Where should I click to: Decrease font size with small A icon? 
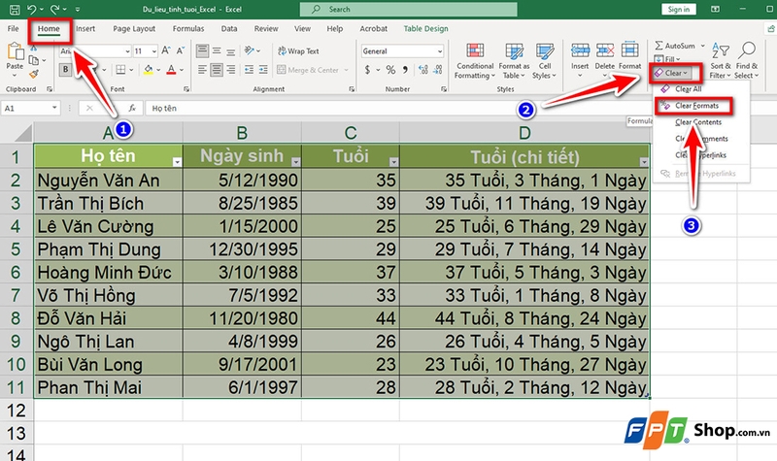(x=181, y=50)
